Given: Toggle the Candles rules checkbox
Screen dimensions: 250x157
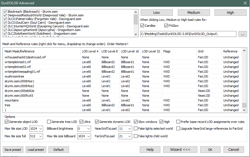Looking at the screenshot, I should (x=142, y=25).
